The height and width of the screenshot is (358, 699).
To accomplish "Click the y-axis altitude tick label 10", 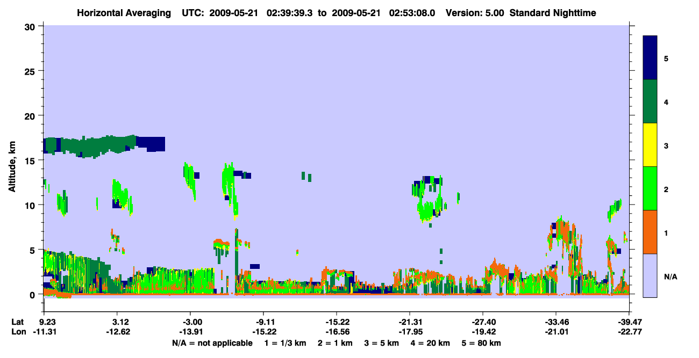I will (x=31, y=205).
